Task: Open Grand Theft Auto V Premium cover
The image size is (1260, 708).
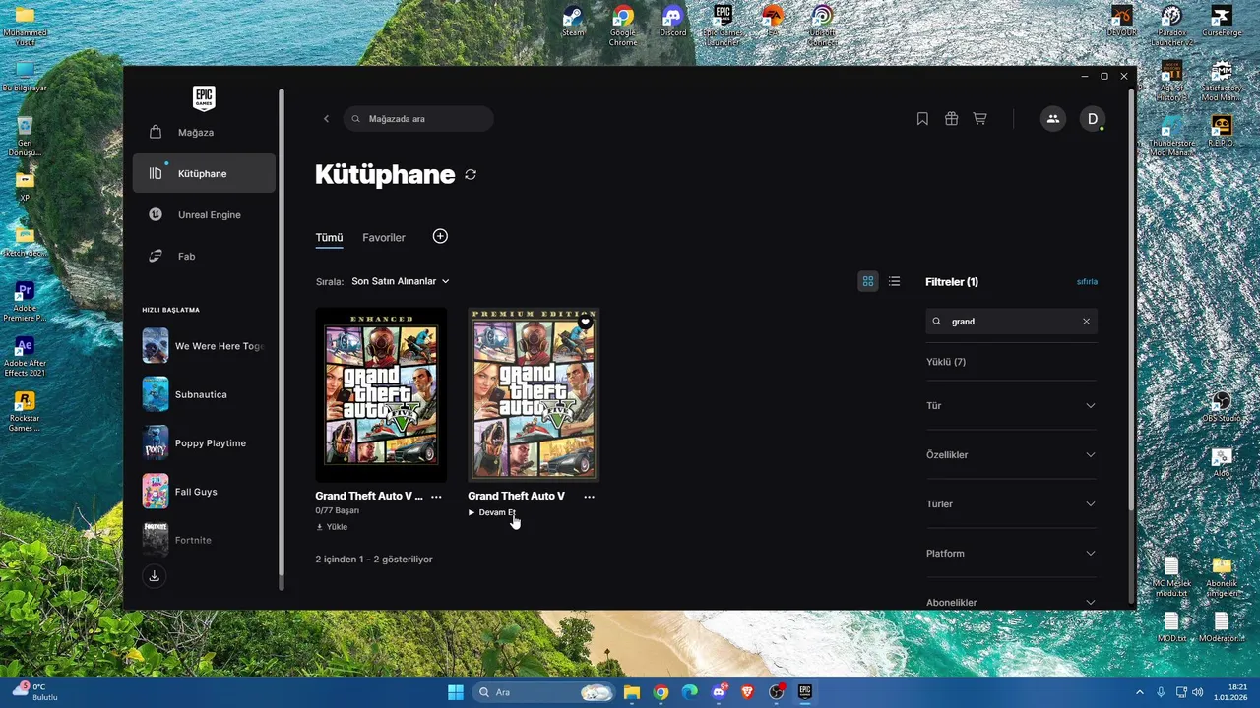Action: coord(534,395)
